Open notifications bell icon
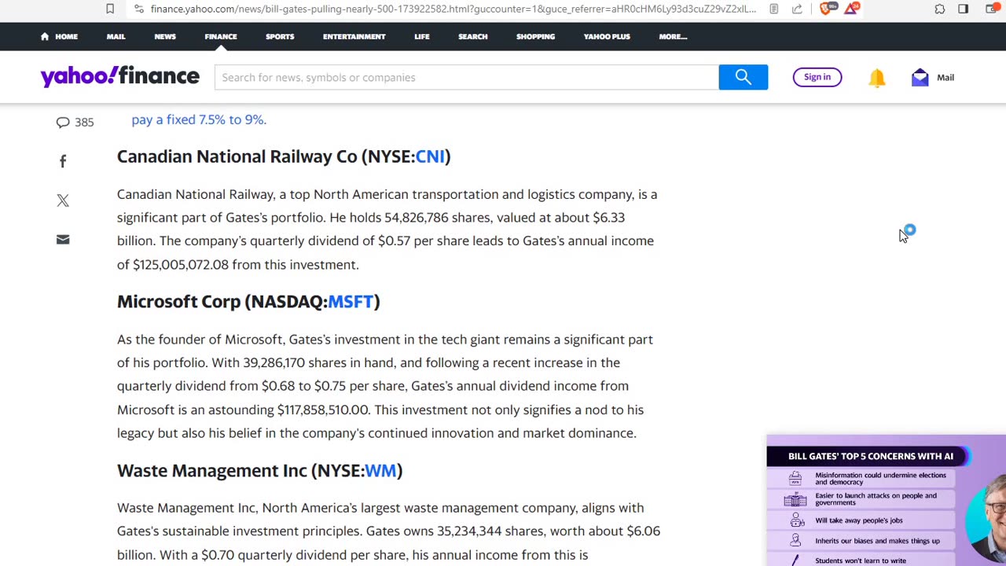Viewport: 1006px width, 566px height. pyautogui.click(x=877, y=77)
